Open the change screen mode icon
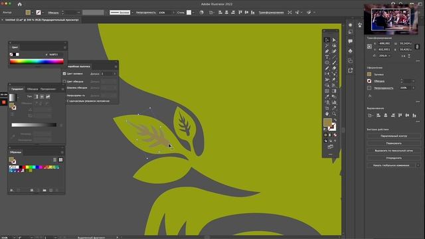 pos(331,147)
